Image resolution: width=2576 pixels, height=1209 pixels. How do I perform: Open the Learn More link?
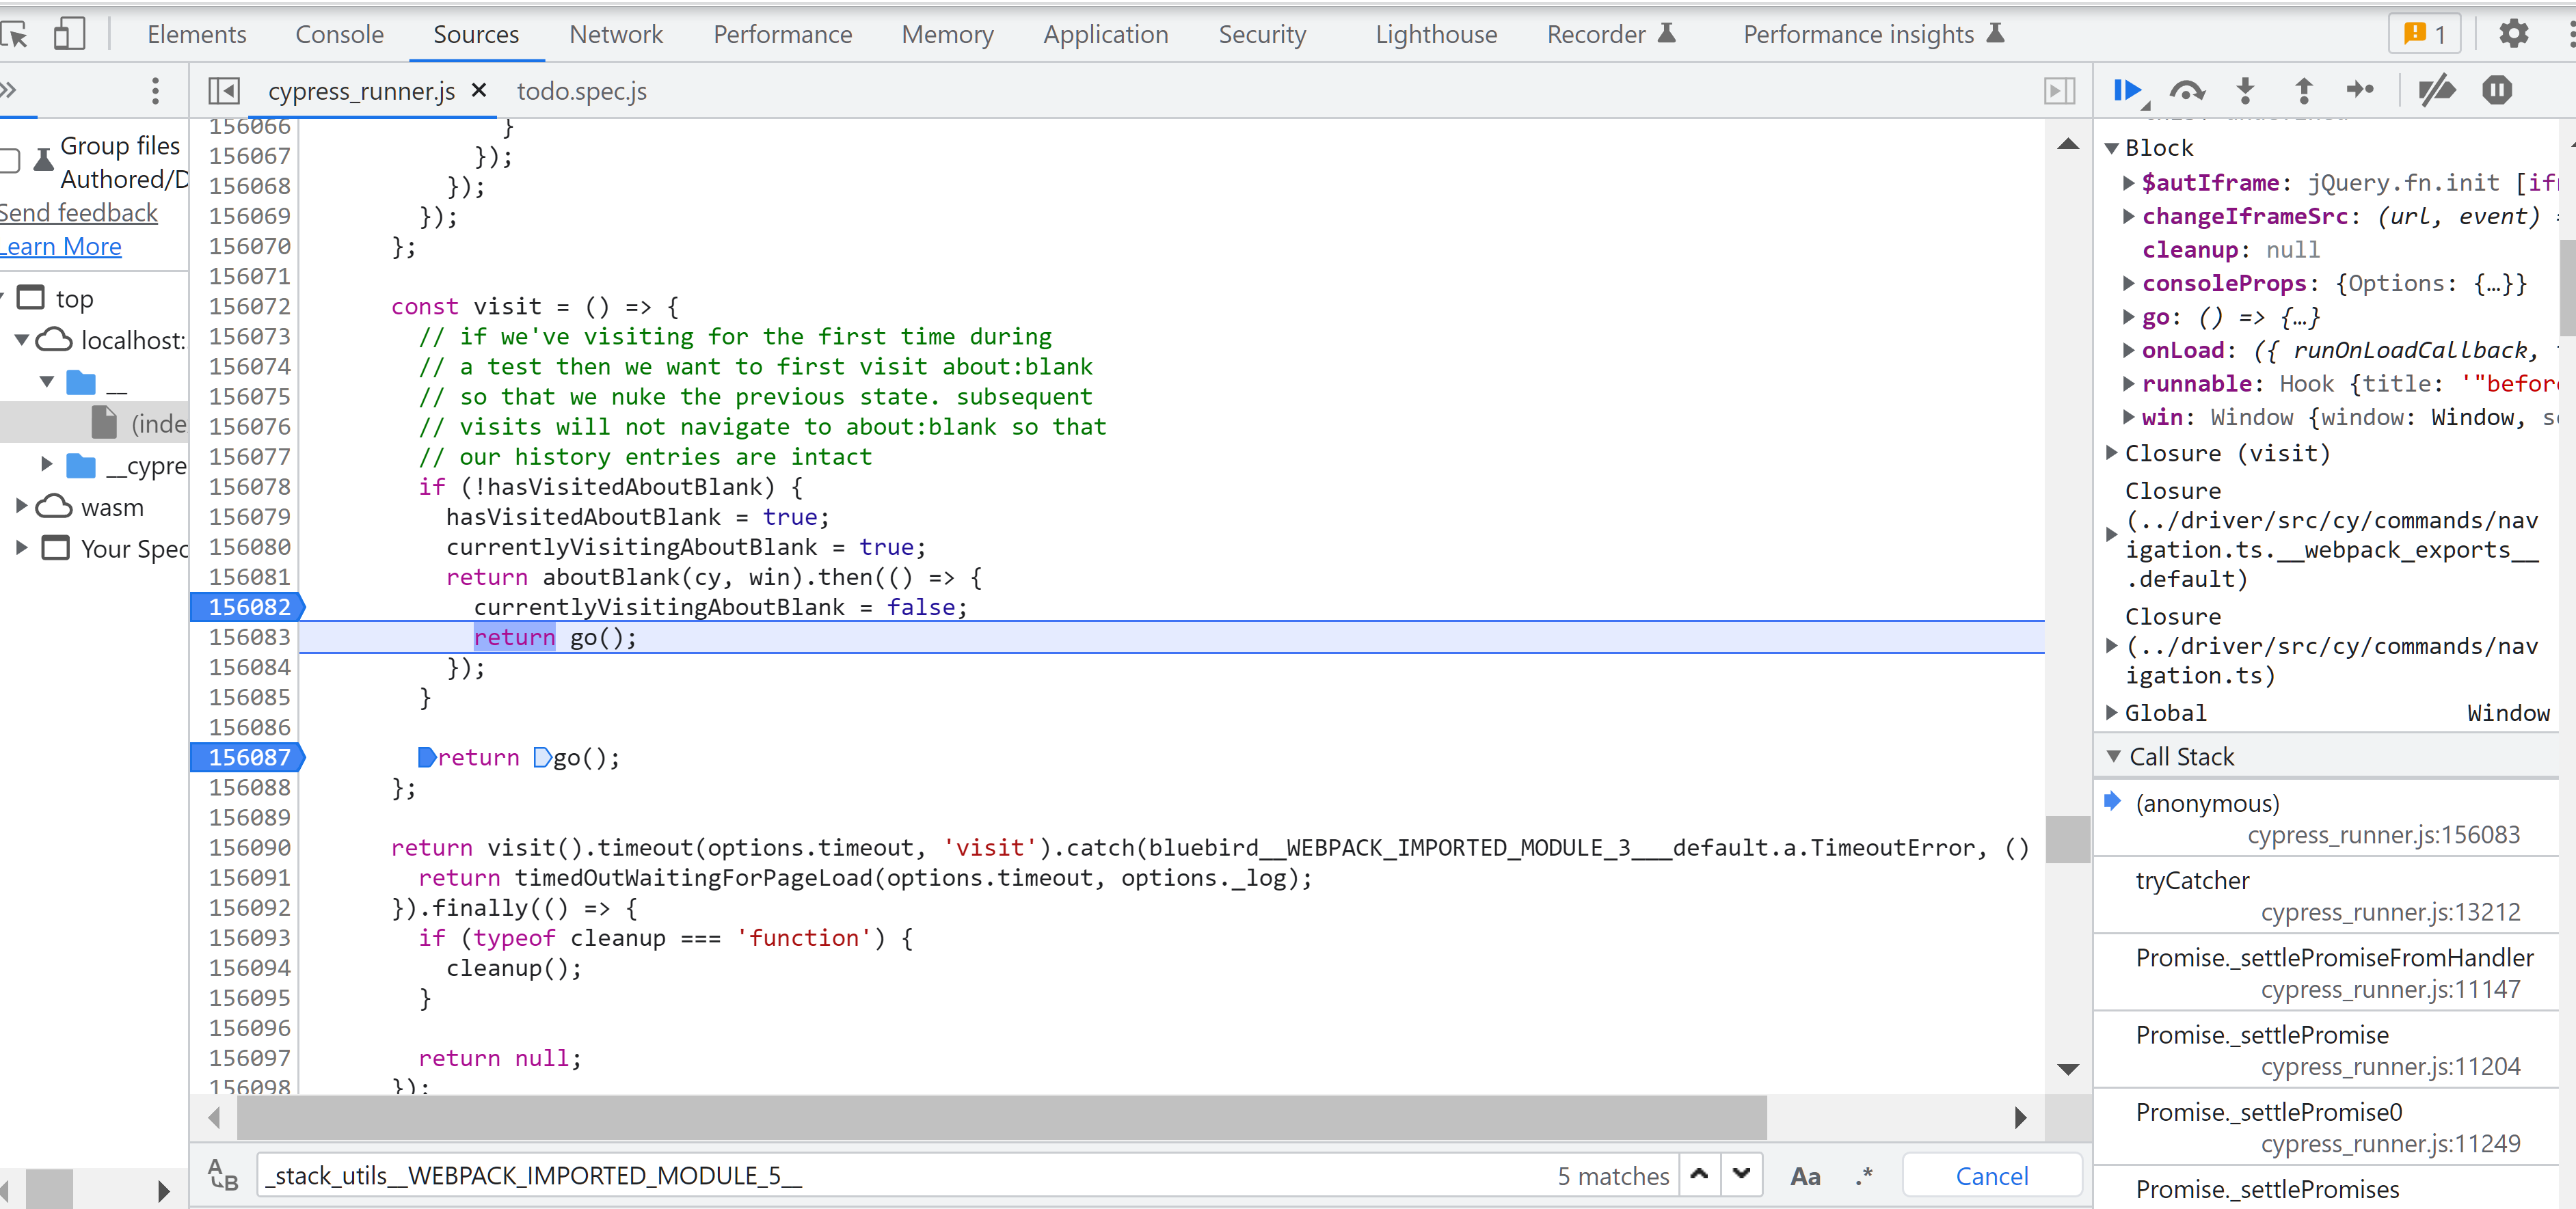coord(61,246)
